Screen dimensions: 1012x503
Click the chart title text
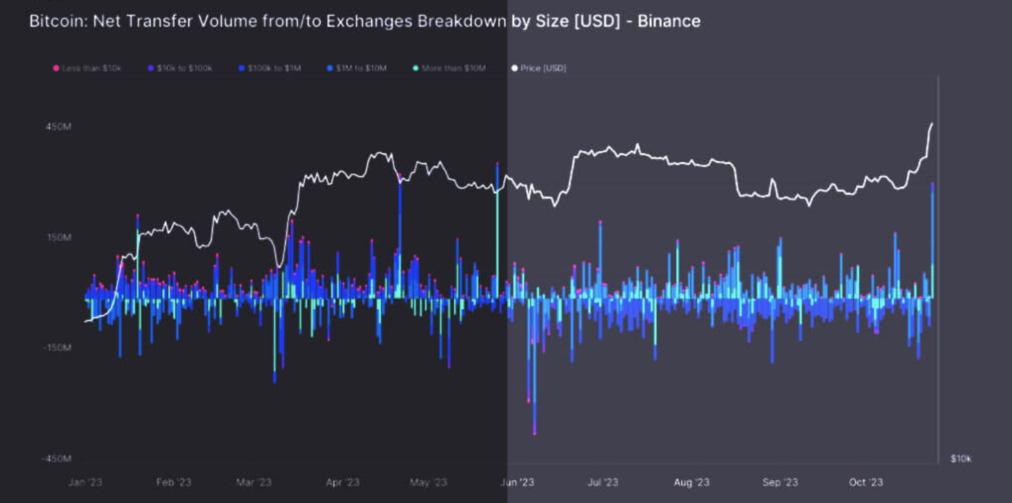pos(364,22)
